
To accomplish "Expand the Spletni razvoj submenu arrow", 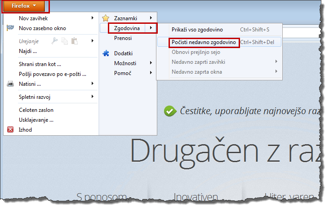I will (x=93, y=97).
